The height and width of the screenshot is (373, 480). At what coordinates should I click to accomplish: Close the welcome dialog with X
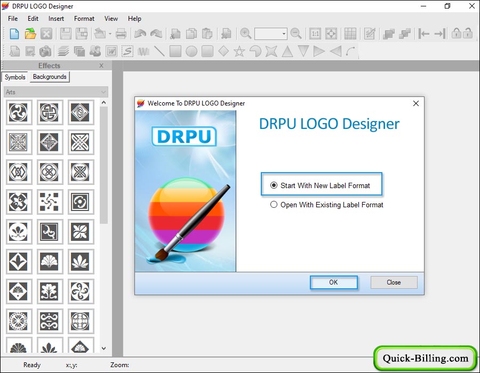coord(415,103)
